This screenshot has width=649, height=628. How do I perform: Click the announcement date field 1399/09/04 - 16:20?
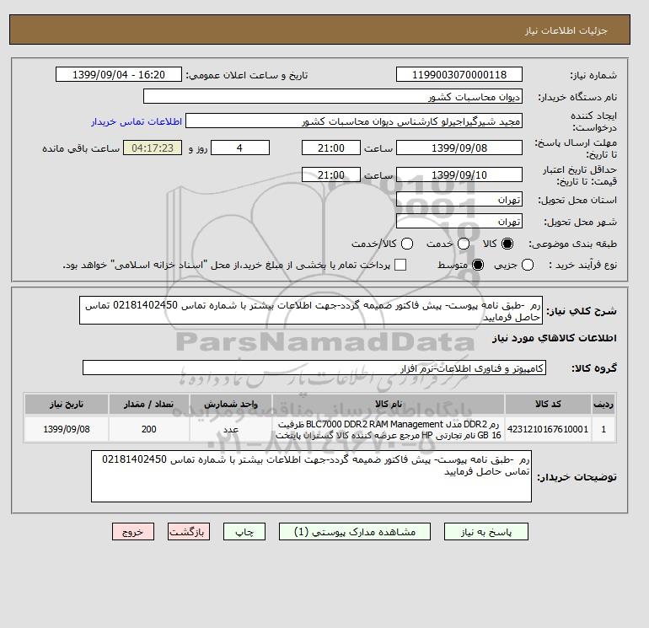click(119, 74)
